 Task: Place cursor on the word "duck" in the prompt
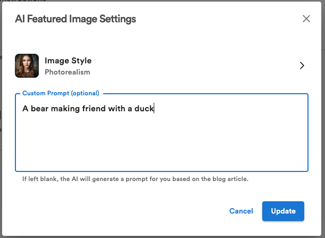[144, 109]
